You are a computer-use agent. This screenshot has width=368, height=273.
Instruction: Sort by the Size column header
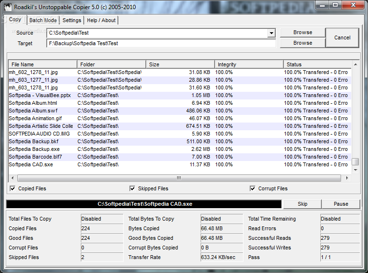point(180,64)
